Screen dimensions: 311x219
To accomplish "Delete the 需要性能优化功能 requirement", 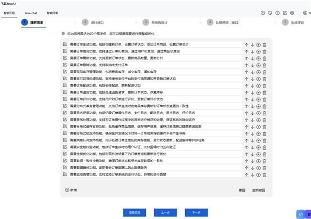I will [x=265, y=154].
